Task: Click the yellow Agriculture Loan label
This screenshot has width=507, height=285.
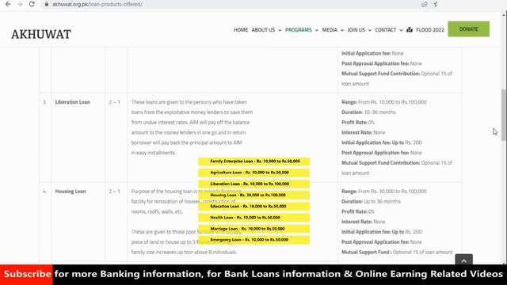Action: [x=253, y=173]
